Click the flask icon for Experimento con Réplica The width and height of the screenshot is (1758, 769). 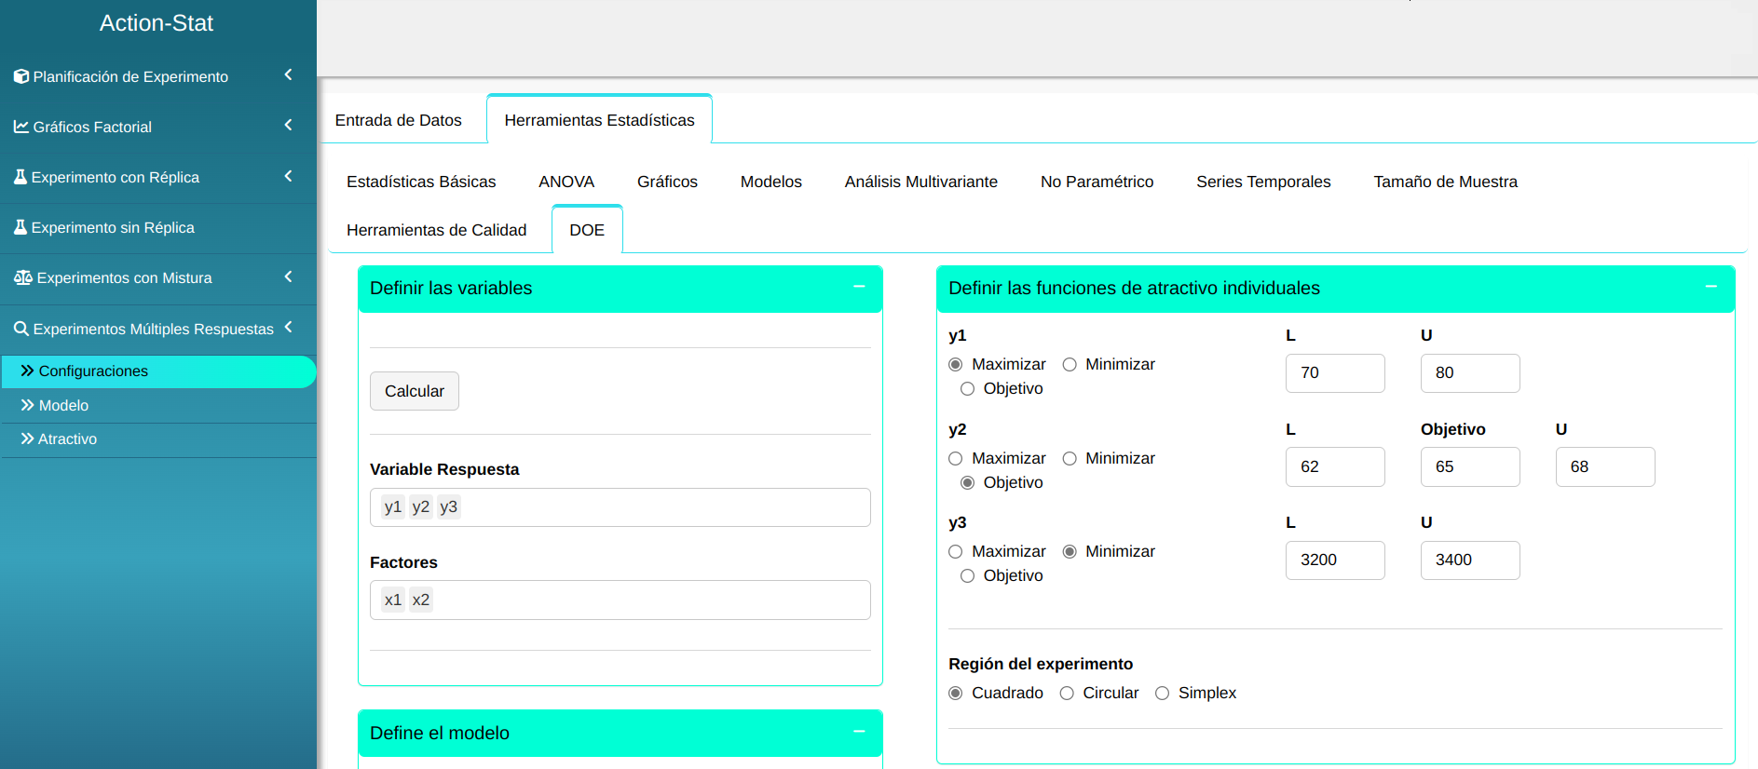point(20,177)
